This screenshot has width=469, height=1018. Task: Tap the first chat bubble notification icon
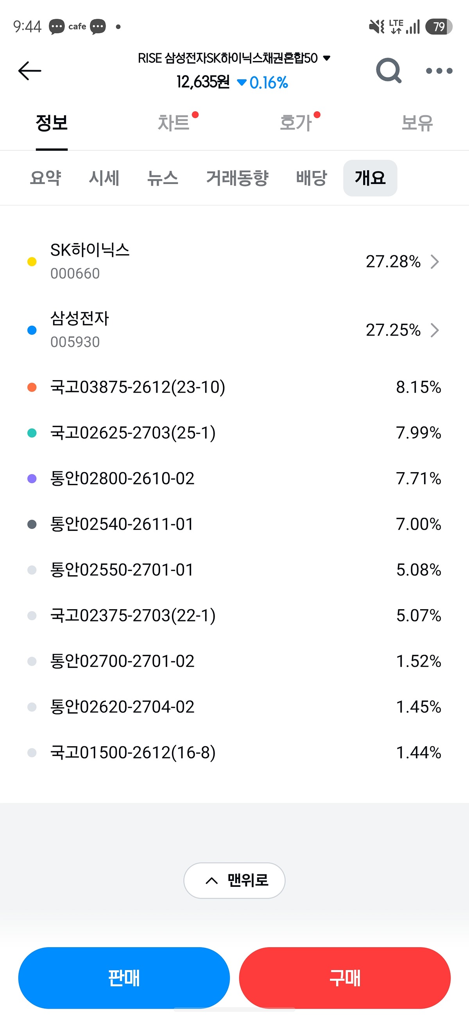tap(57, 27)
